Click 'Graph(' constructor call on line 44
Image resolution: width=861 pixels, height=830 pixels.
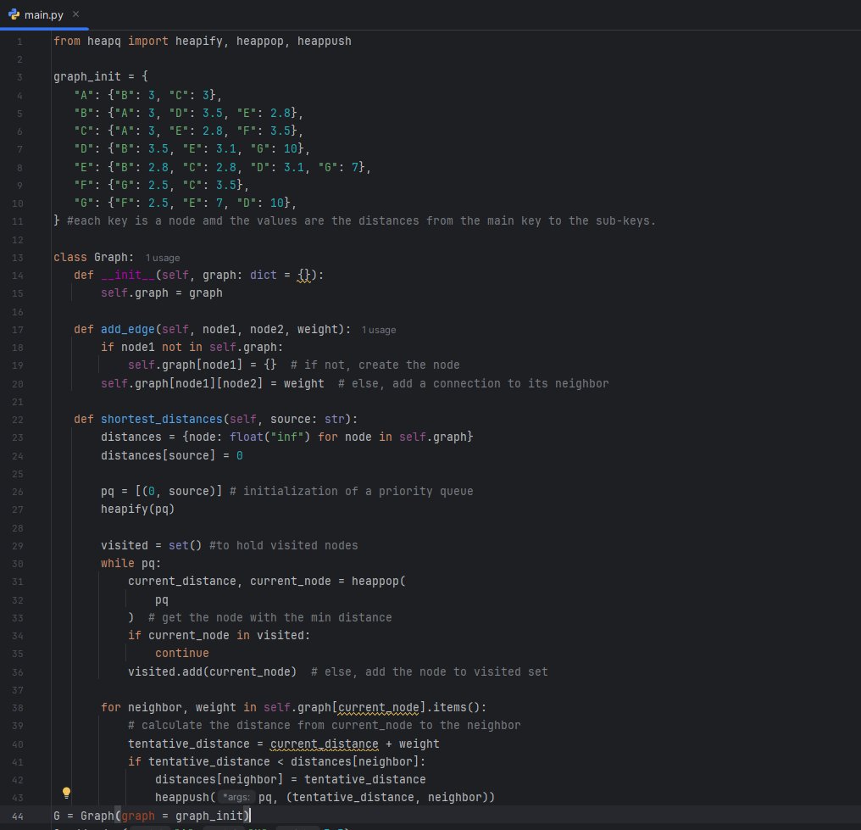(101, 816)
